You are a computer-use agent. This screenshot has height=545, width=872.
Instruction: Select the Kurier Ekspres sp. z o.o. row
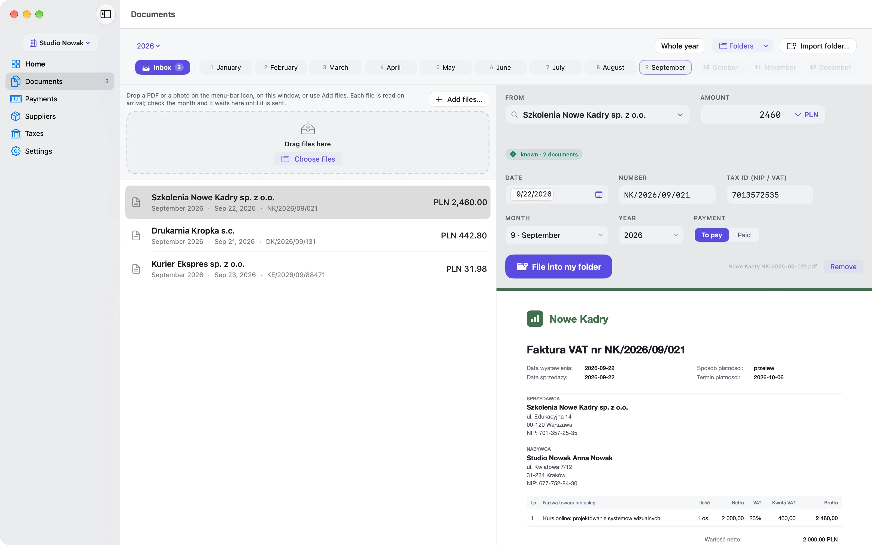(308, 268)
